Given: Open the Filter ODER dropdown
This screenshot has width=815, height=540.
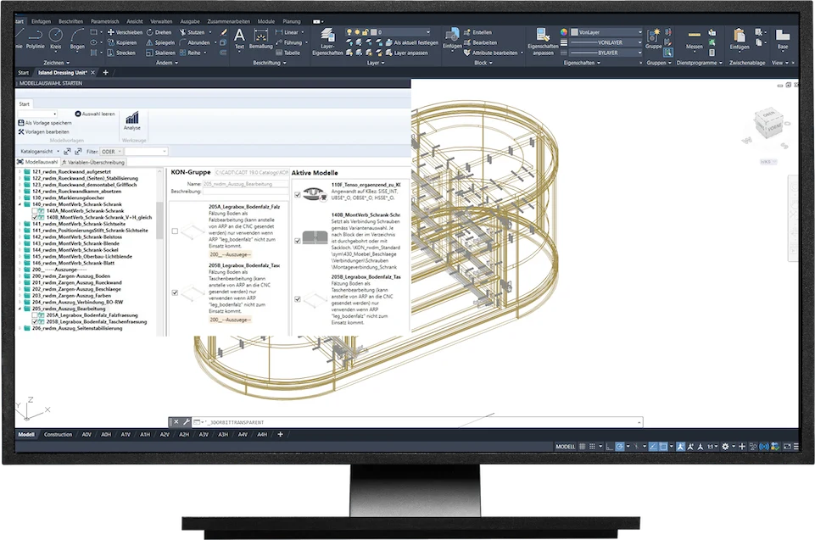Looking at the screenshot, I should coord(112,151).
